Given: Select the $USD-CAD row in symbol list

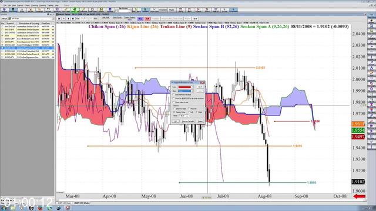Looking at the screenshot, I should pos(28,51).
